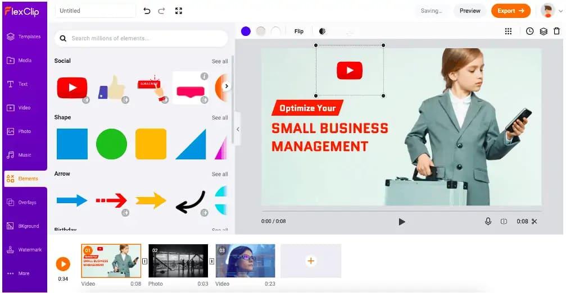Record voiceover with microphone icon

488,221
